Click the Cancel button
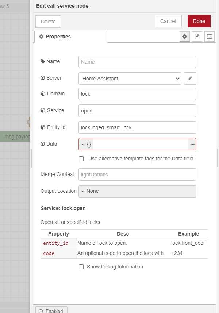 click(168, 21)
